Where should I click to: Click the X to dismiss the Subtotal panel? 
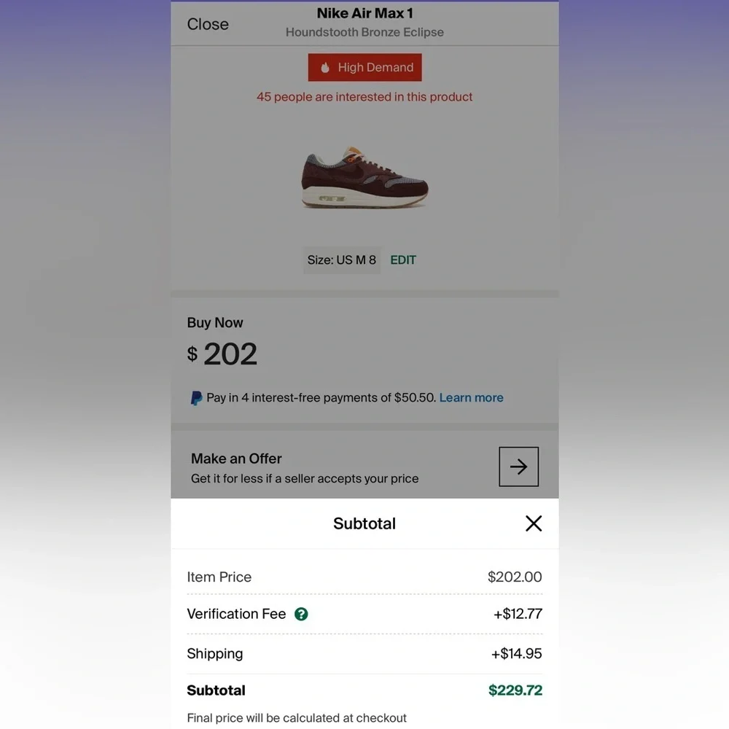coord(533,523)
